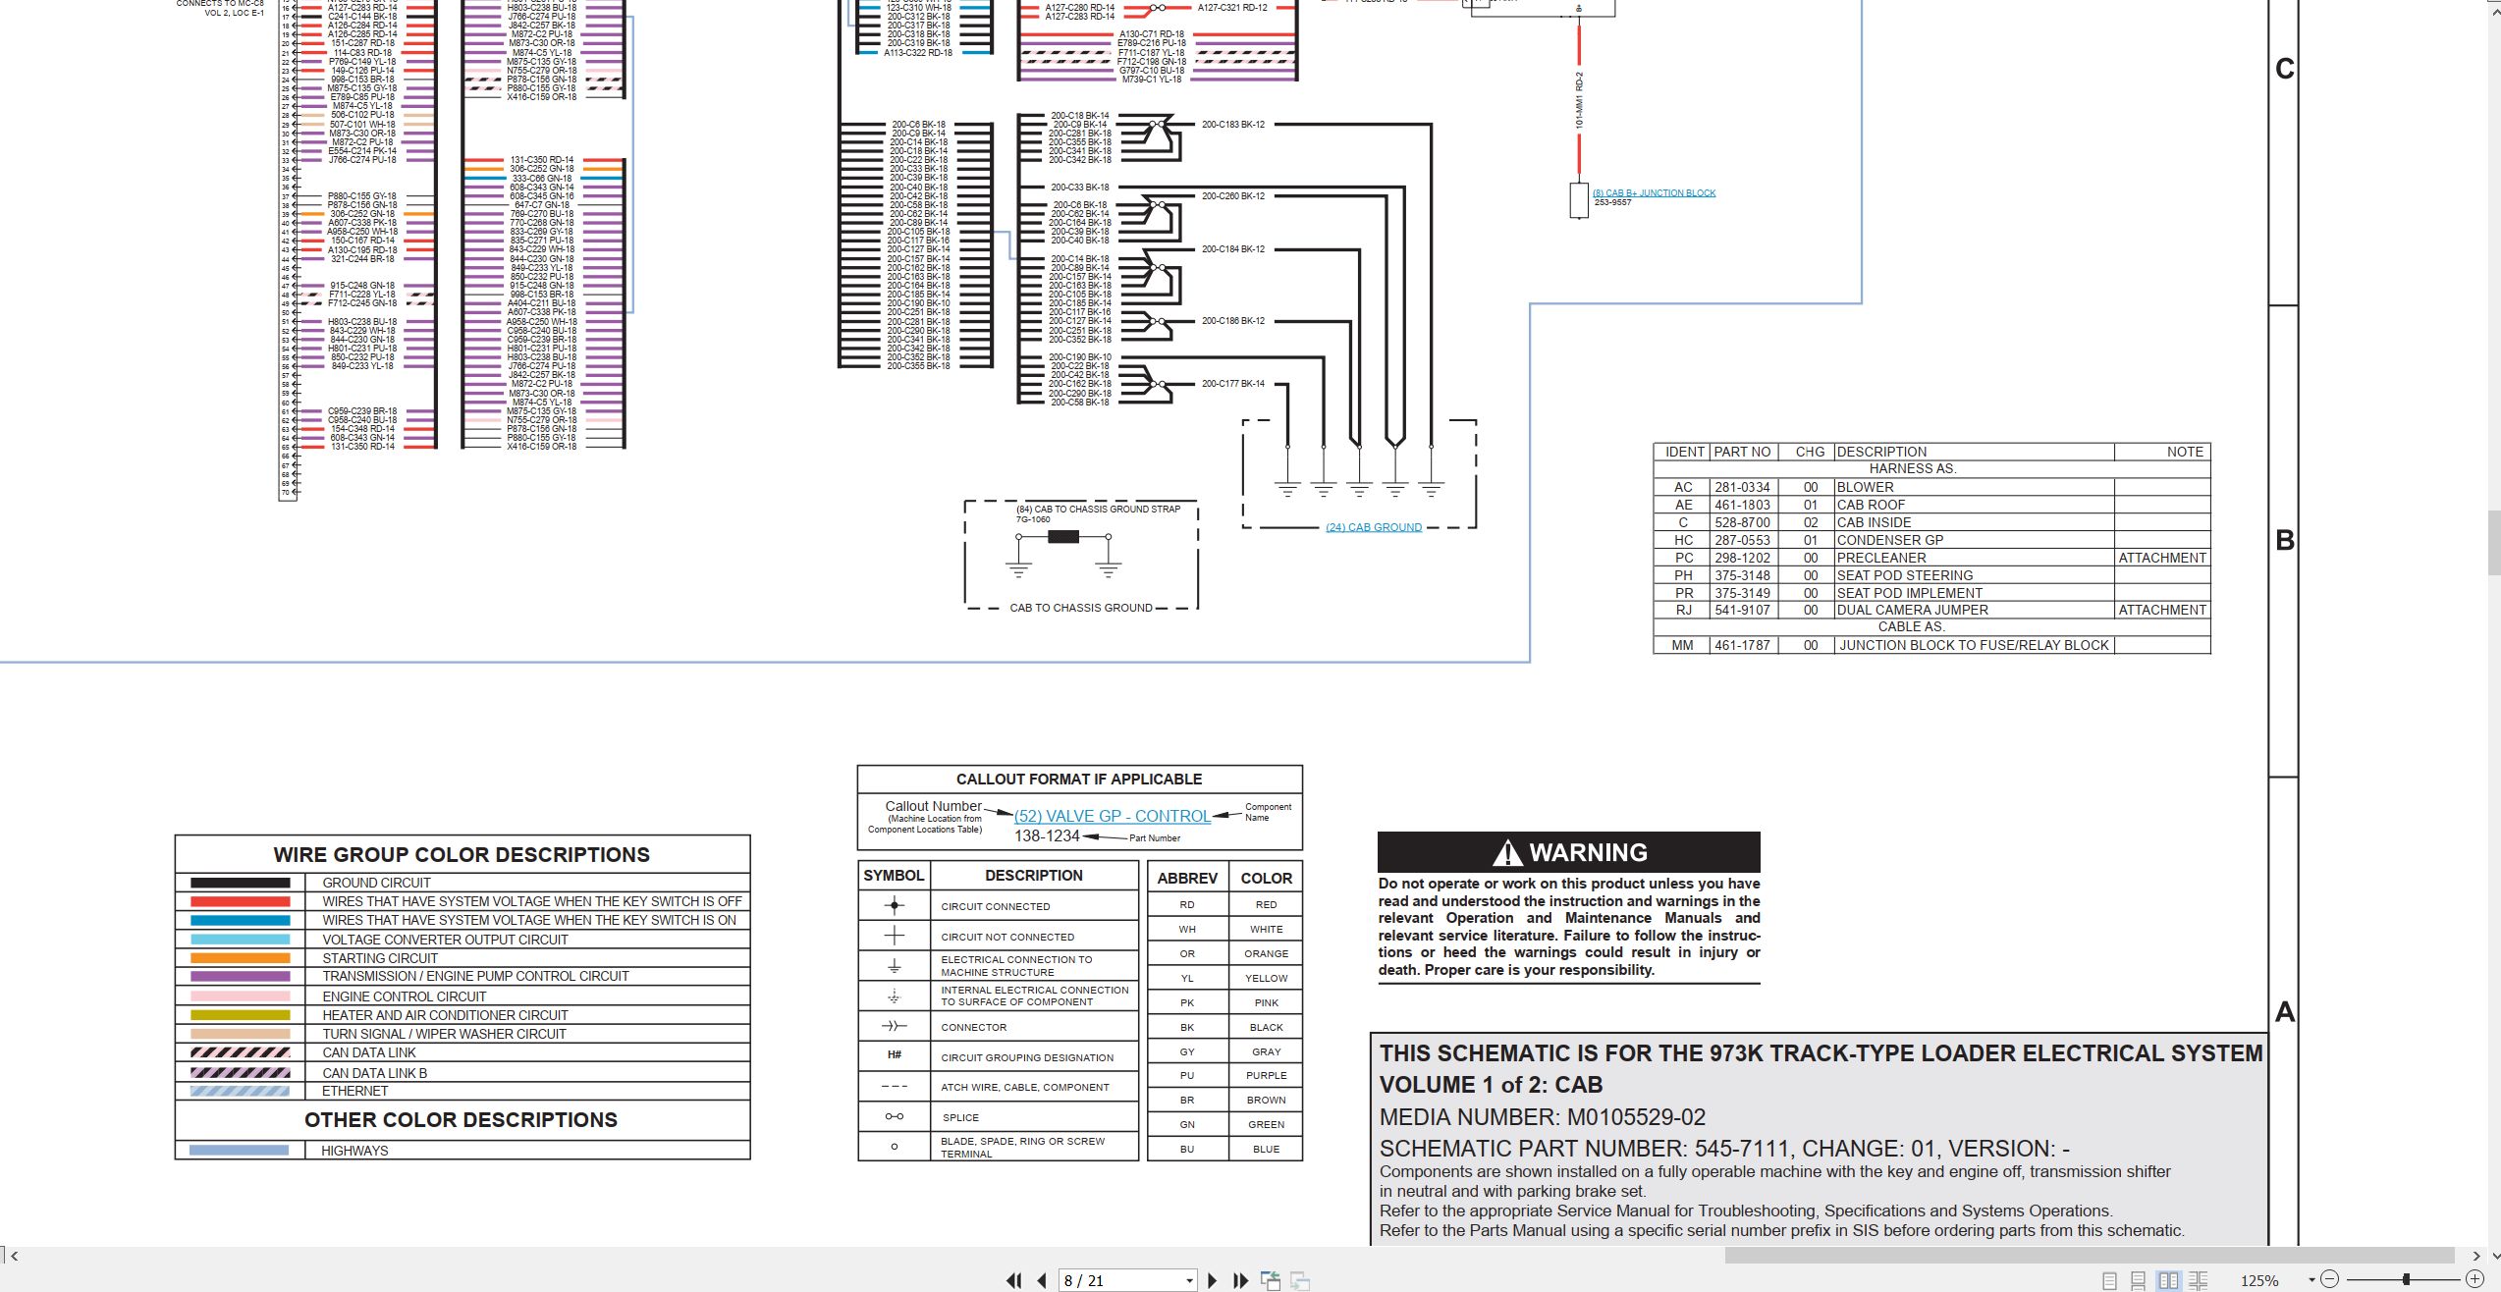Click the red key-off voltage wire swatch
The width and height of the screenshot is (2501, 1292).
[x=240, y=901]
